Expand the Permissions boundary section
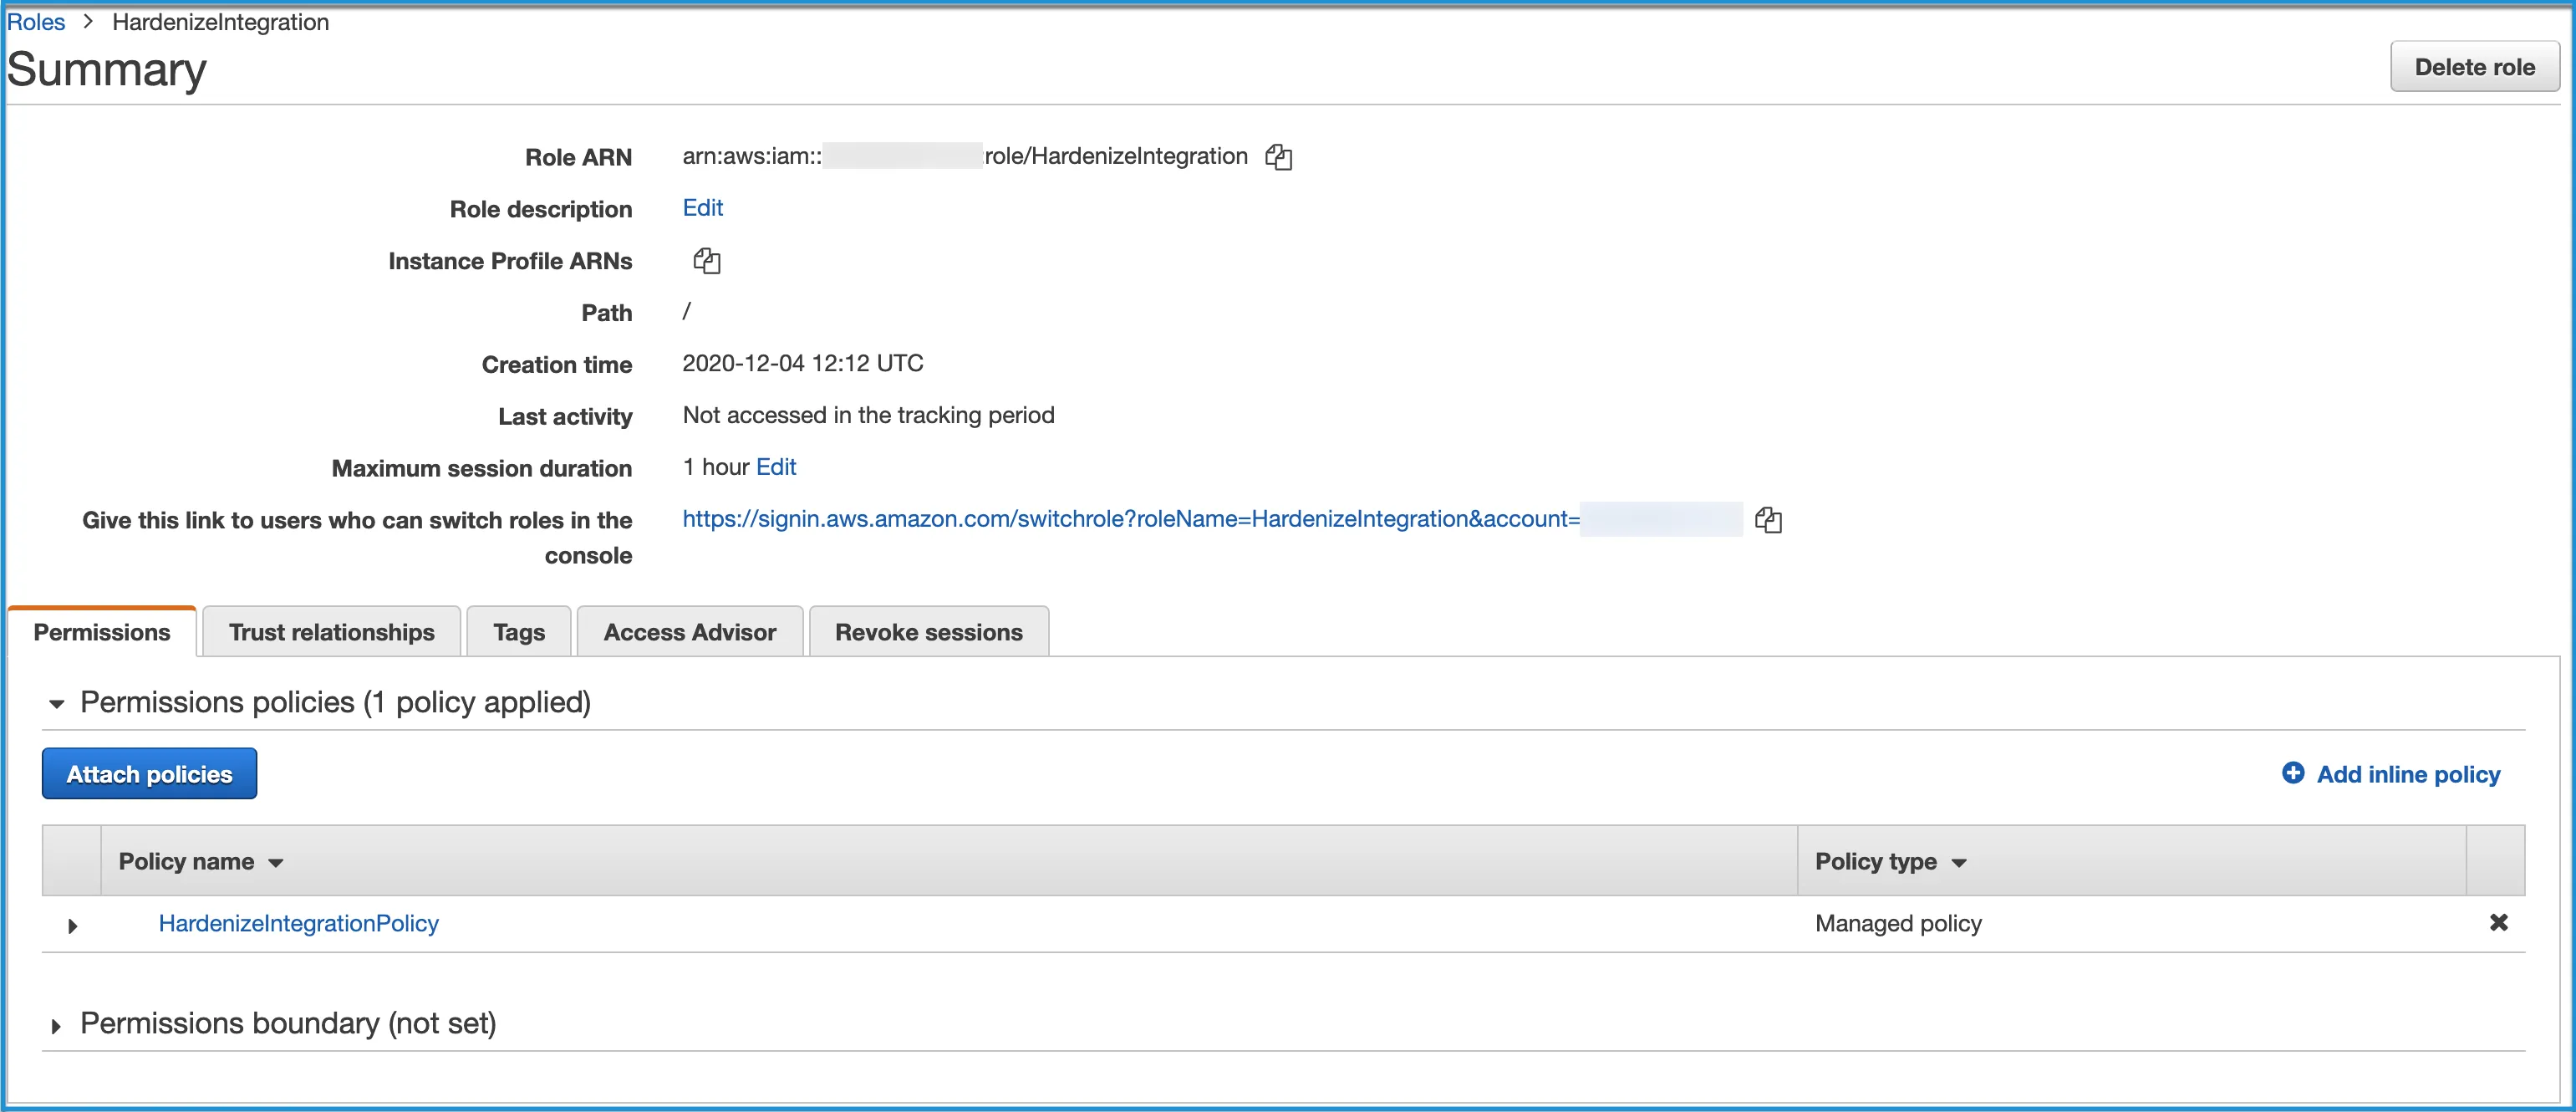Viewport: 2576px width, 1112px height. (55, 1025)
